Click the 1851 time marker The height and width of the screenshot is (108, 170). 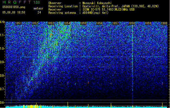(18, 23)
